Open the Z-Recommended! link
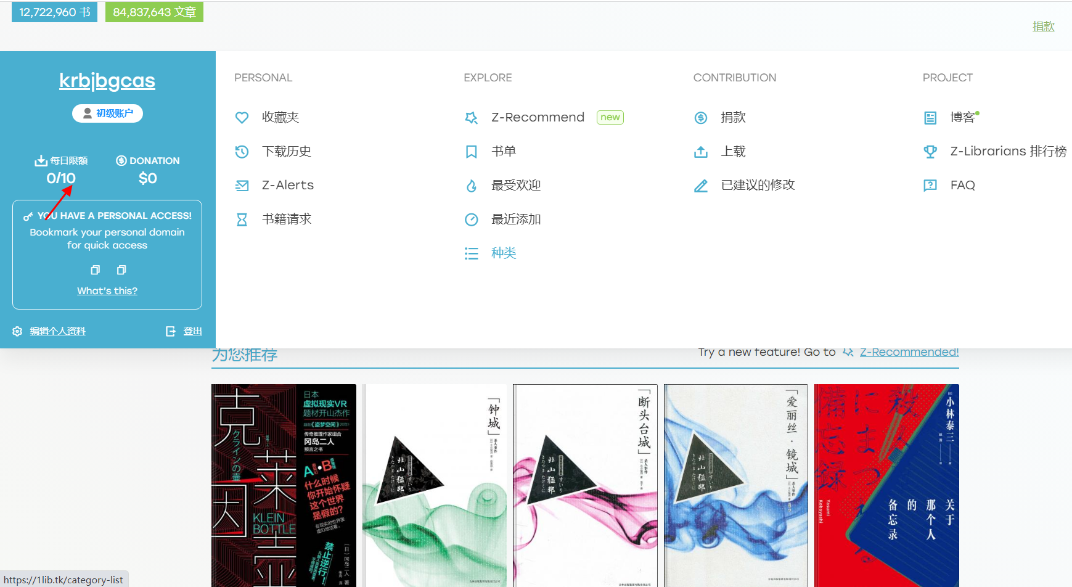This screenshot has height=587, width=1072. pyautogui.click(x=909, y=352)
